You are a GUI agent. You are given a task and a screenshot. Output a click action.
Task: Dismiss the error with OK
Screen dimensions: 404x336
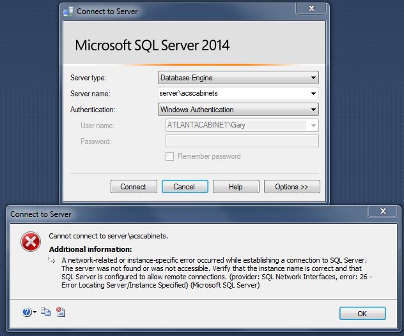(362, 314)
